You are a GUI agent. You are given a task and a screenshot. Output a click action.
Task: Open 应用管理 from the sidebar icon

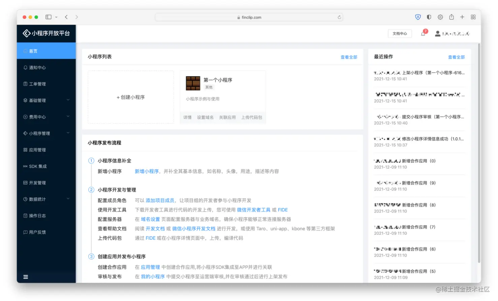click(x=25, y=149)
